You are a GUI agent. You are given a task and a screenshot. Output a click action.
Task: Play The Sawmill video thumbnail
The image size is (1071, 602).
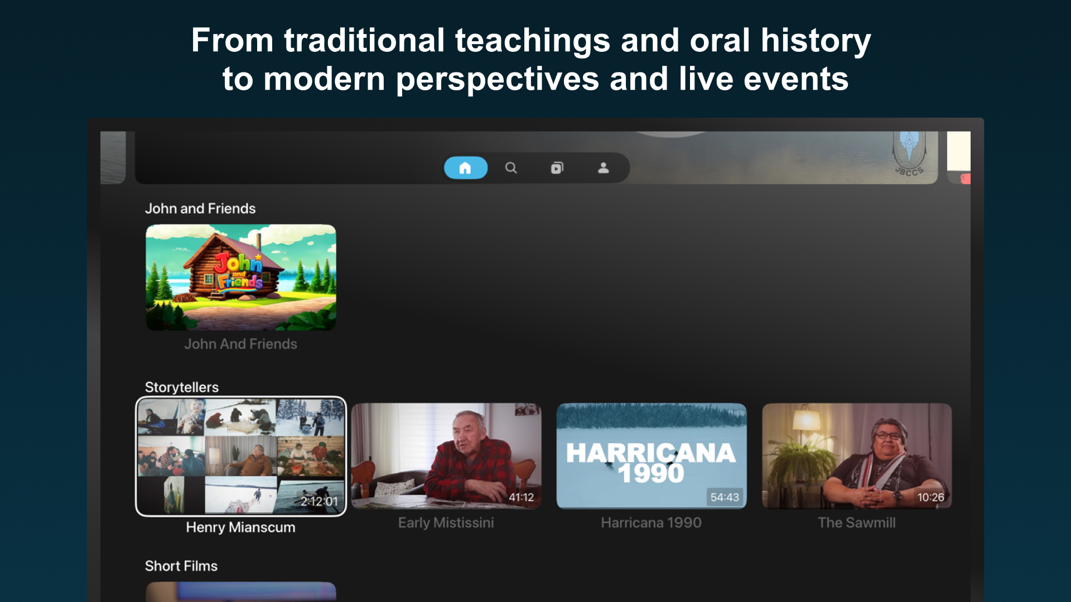click(x=857, y=456)
